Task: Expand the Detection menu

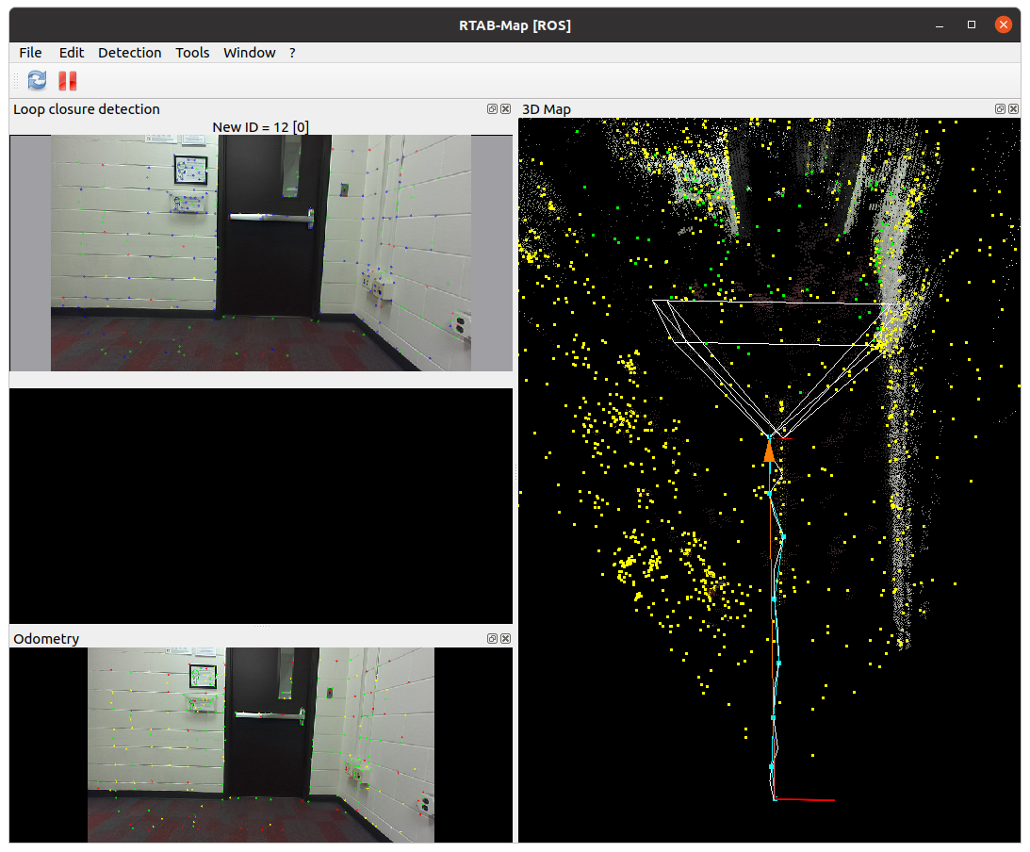Action: click(129, 53)
